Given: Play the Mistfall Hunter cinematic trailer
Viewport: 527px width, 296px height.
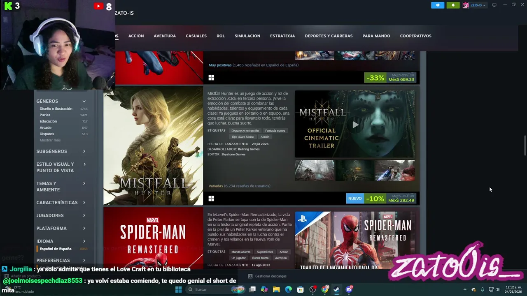Looking at the screenshot, I should (355, 124).
